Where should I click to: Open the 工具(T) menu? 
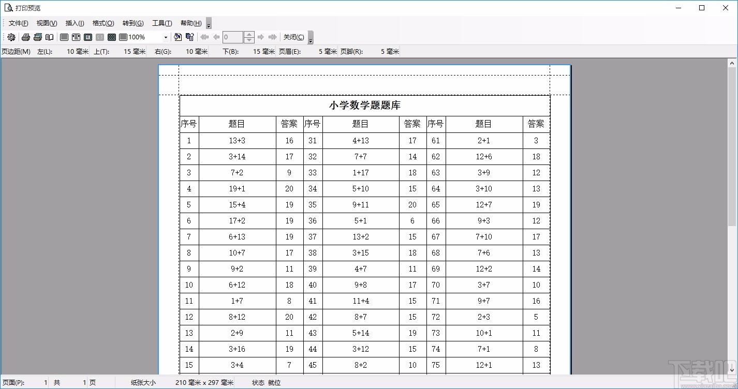click(x=161, y=23)
